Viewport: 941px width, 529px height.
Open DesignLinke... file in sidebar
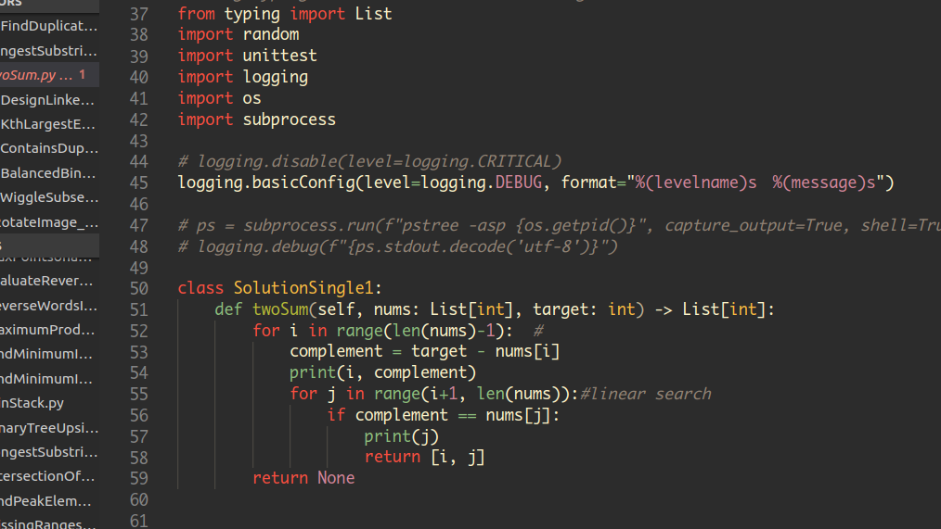pyautogui.click(x=47, y=99)
